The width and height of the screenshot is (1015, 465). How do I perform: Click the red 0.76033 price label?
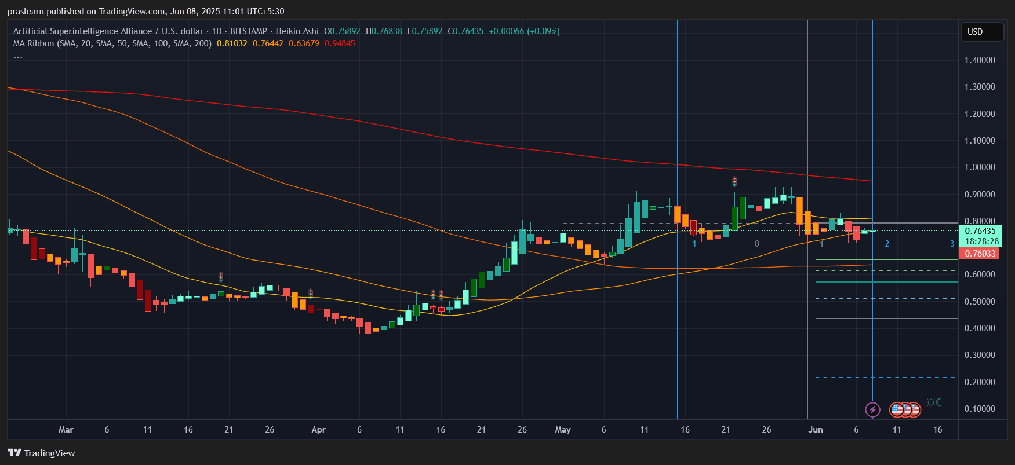tap(978, 254)
